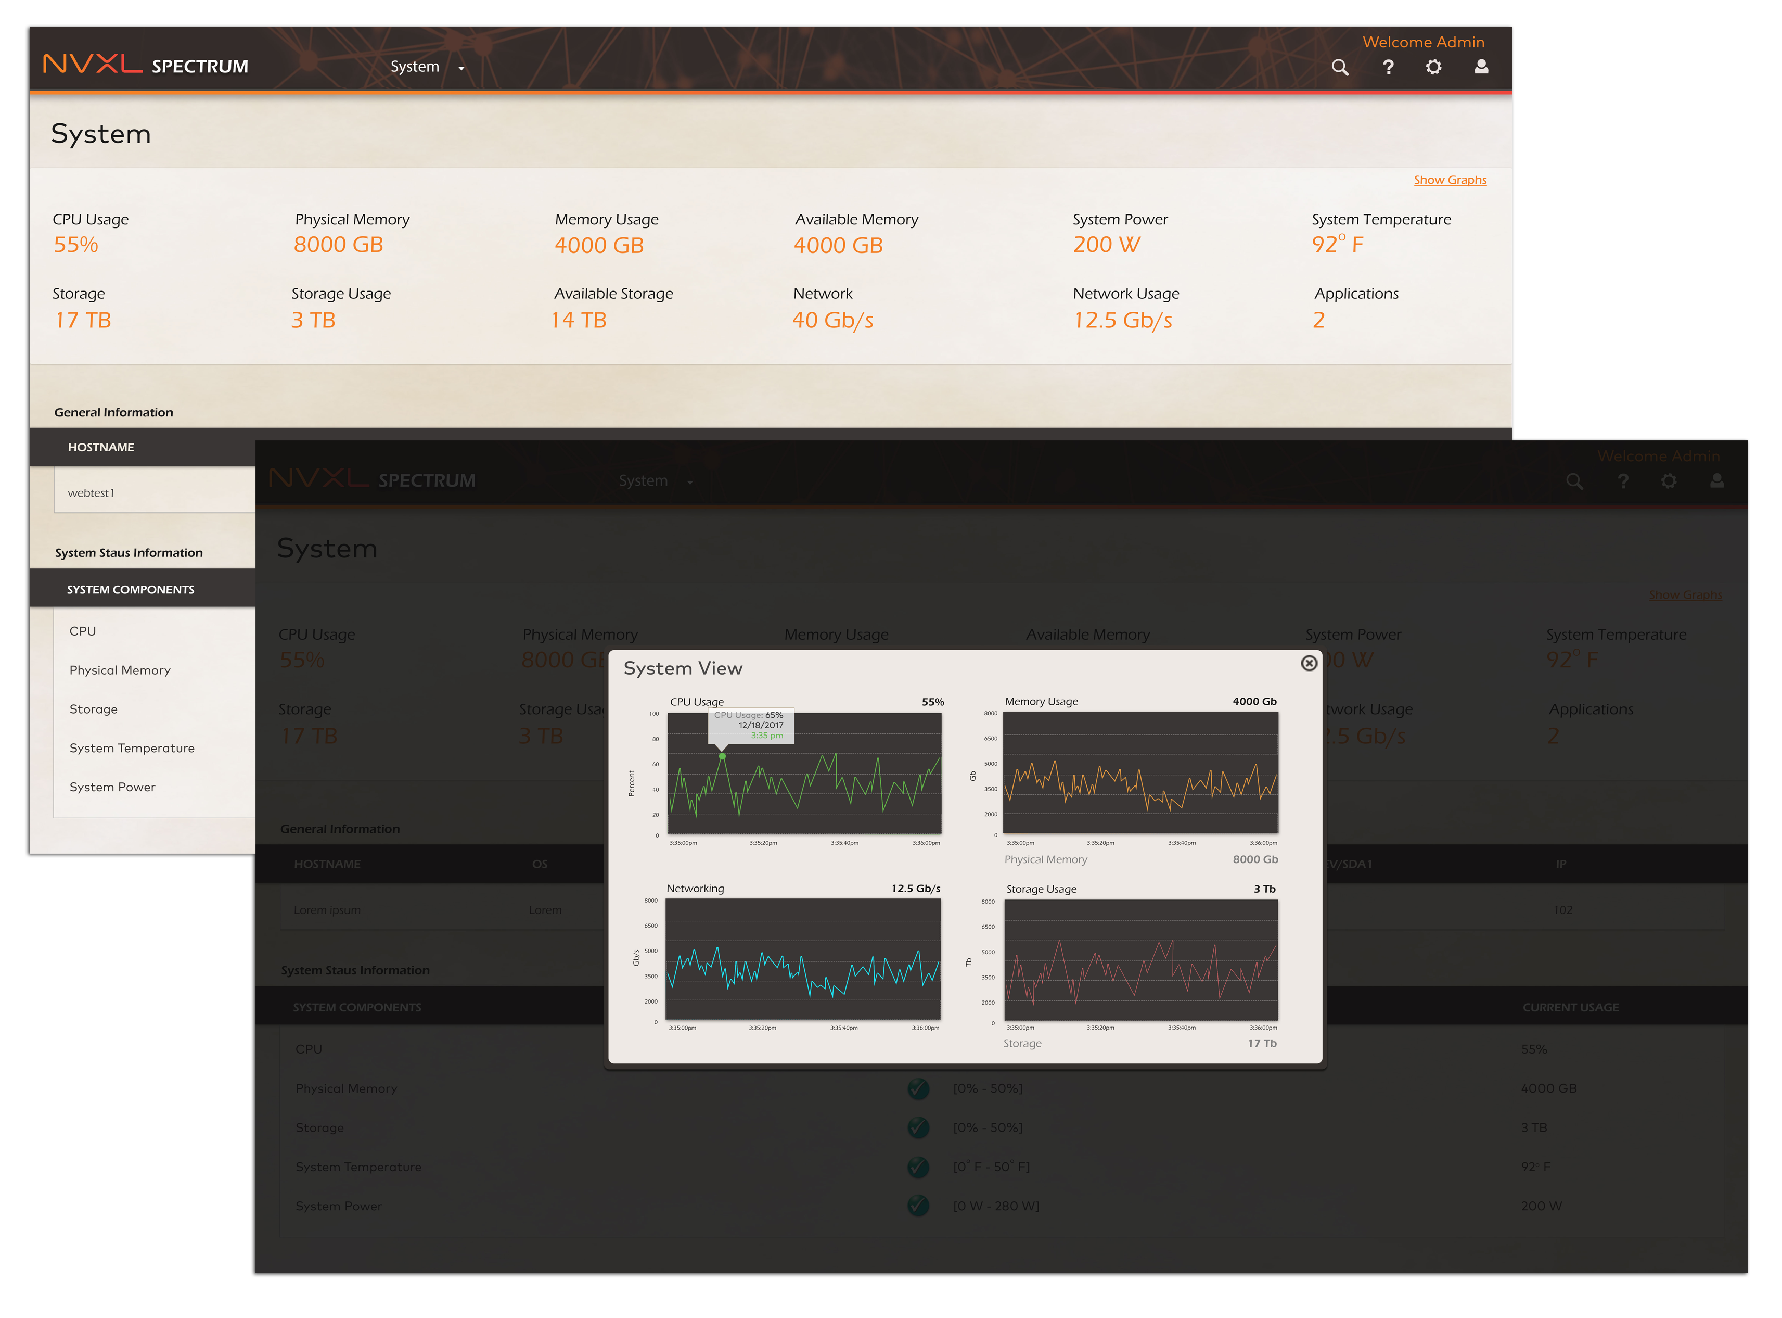The width and height of the screenshot is (1782, 1318).
Task: Click 4000 GB under Memory Usage
Action: (599, 245)
